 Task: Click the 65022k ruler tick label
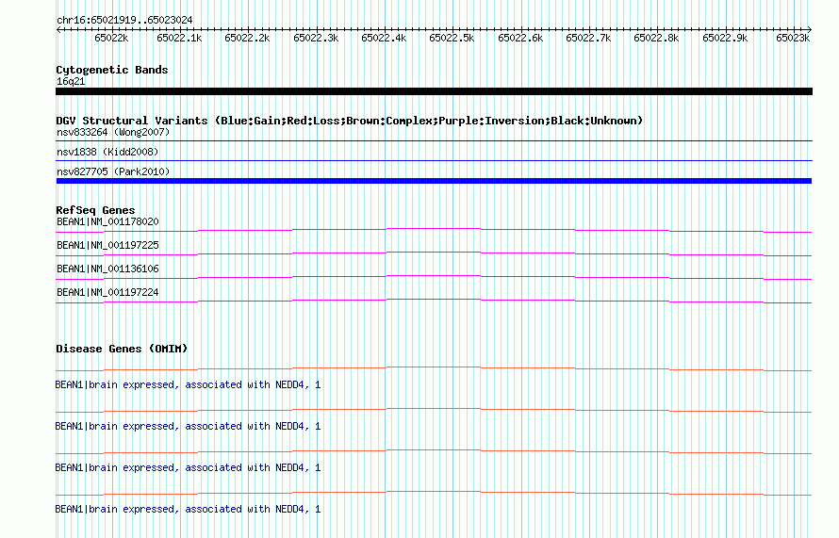click(111, 38)
